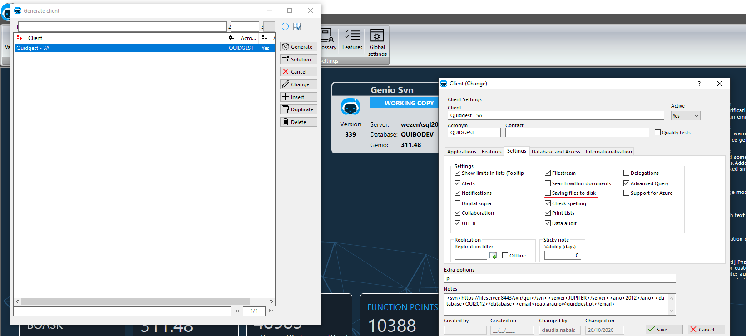The width and height of the screenshot is (746, 336).
Task: Toggle the Check spelling checkbox
Action: (548, 203)
